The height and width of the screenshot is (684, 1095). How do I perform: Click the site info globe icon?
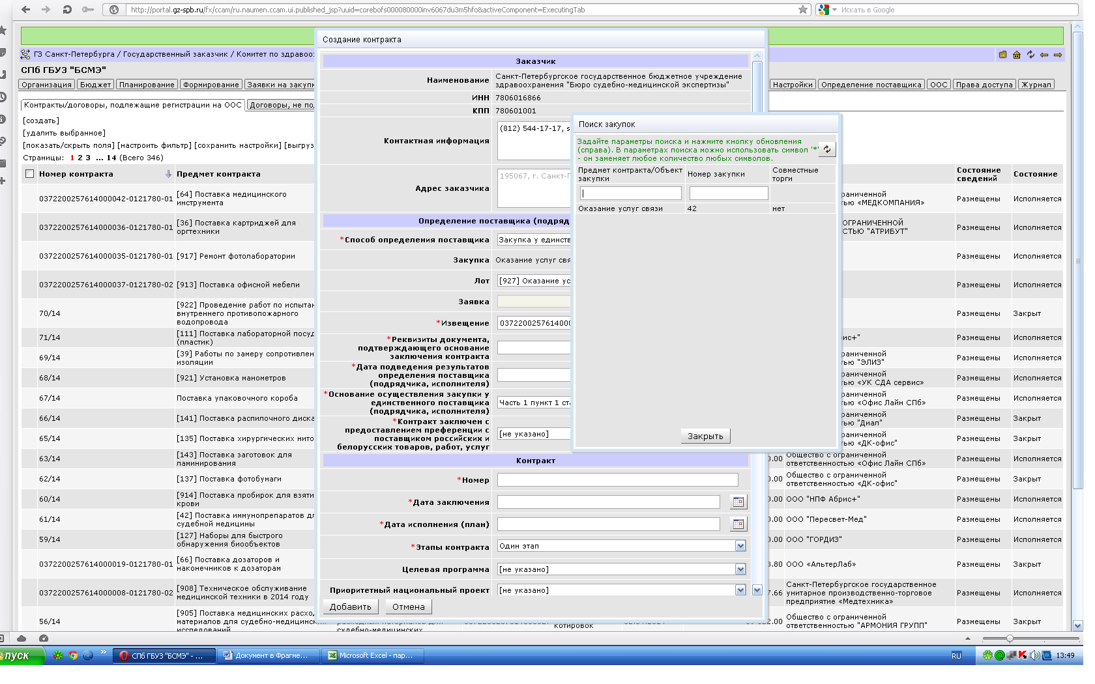114,10
